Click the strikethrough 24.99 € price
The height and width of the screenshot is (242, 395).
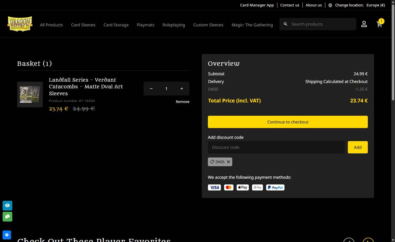84,109
